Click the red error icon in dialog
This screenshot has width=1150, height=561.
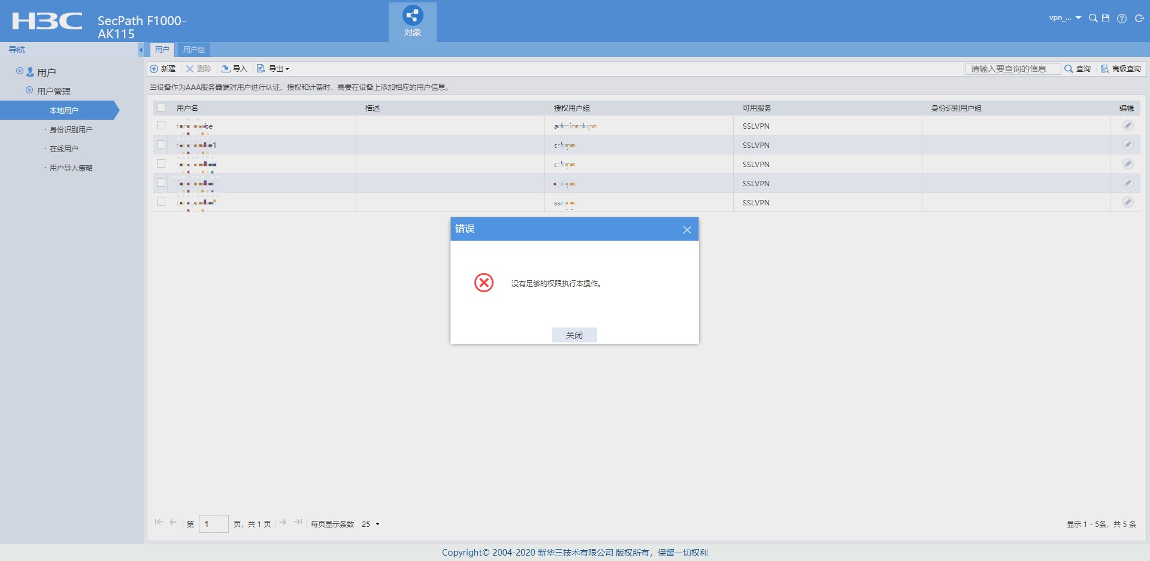click(484, 283)
